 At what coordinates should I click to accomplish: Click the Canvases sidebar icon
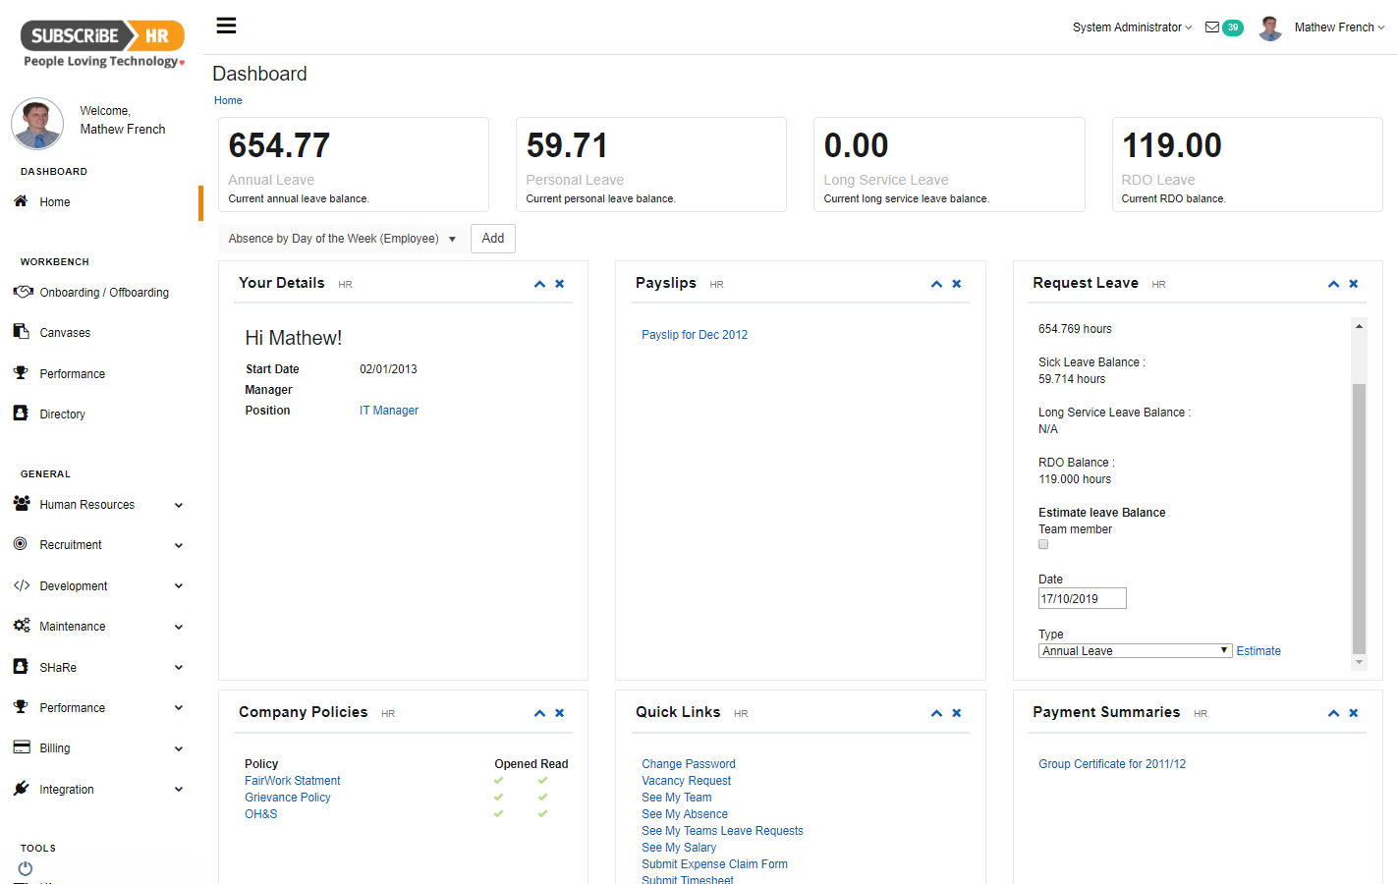click(x=22, y=332)
